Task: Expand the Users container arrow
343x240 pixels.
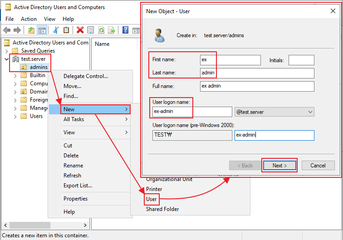Action: (15, 117)
